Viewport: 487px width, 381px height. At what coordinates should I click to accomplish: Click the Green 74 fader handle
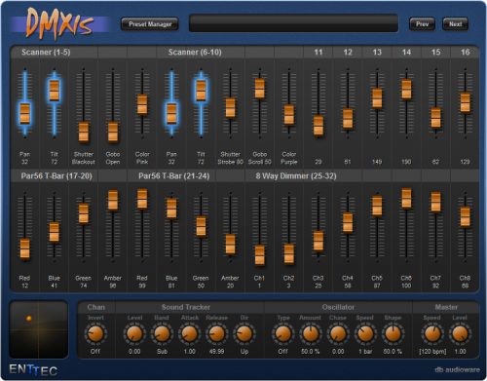pyautogui.click(x=84, y=213)
